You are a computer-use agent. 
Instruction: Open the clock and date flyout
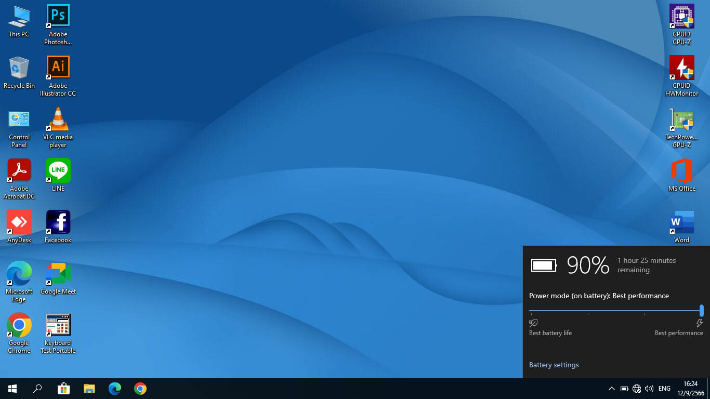(690, 389)
